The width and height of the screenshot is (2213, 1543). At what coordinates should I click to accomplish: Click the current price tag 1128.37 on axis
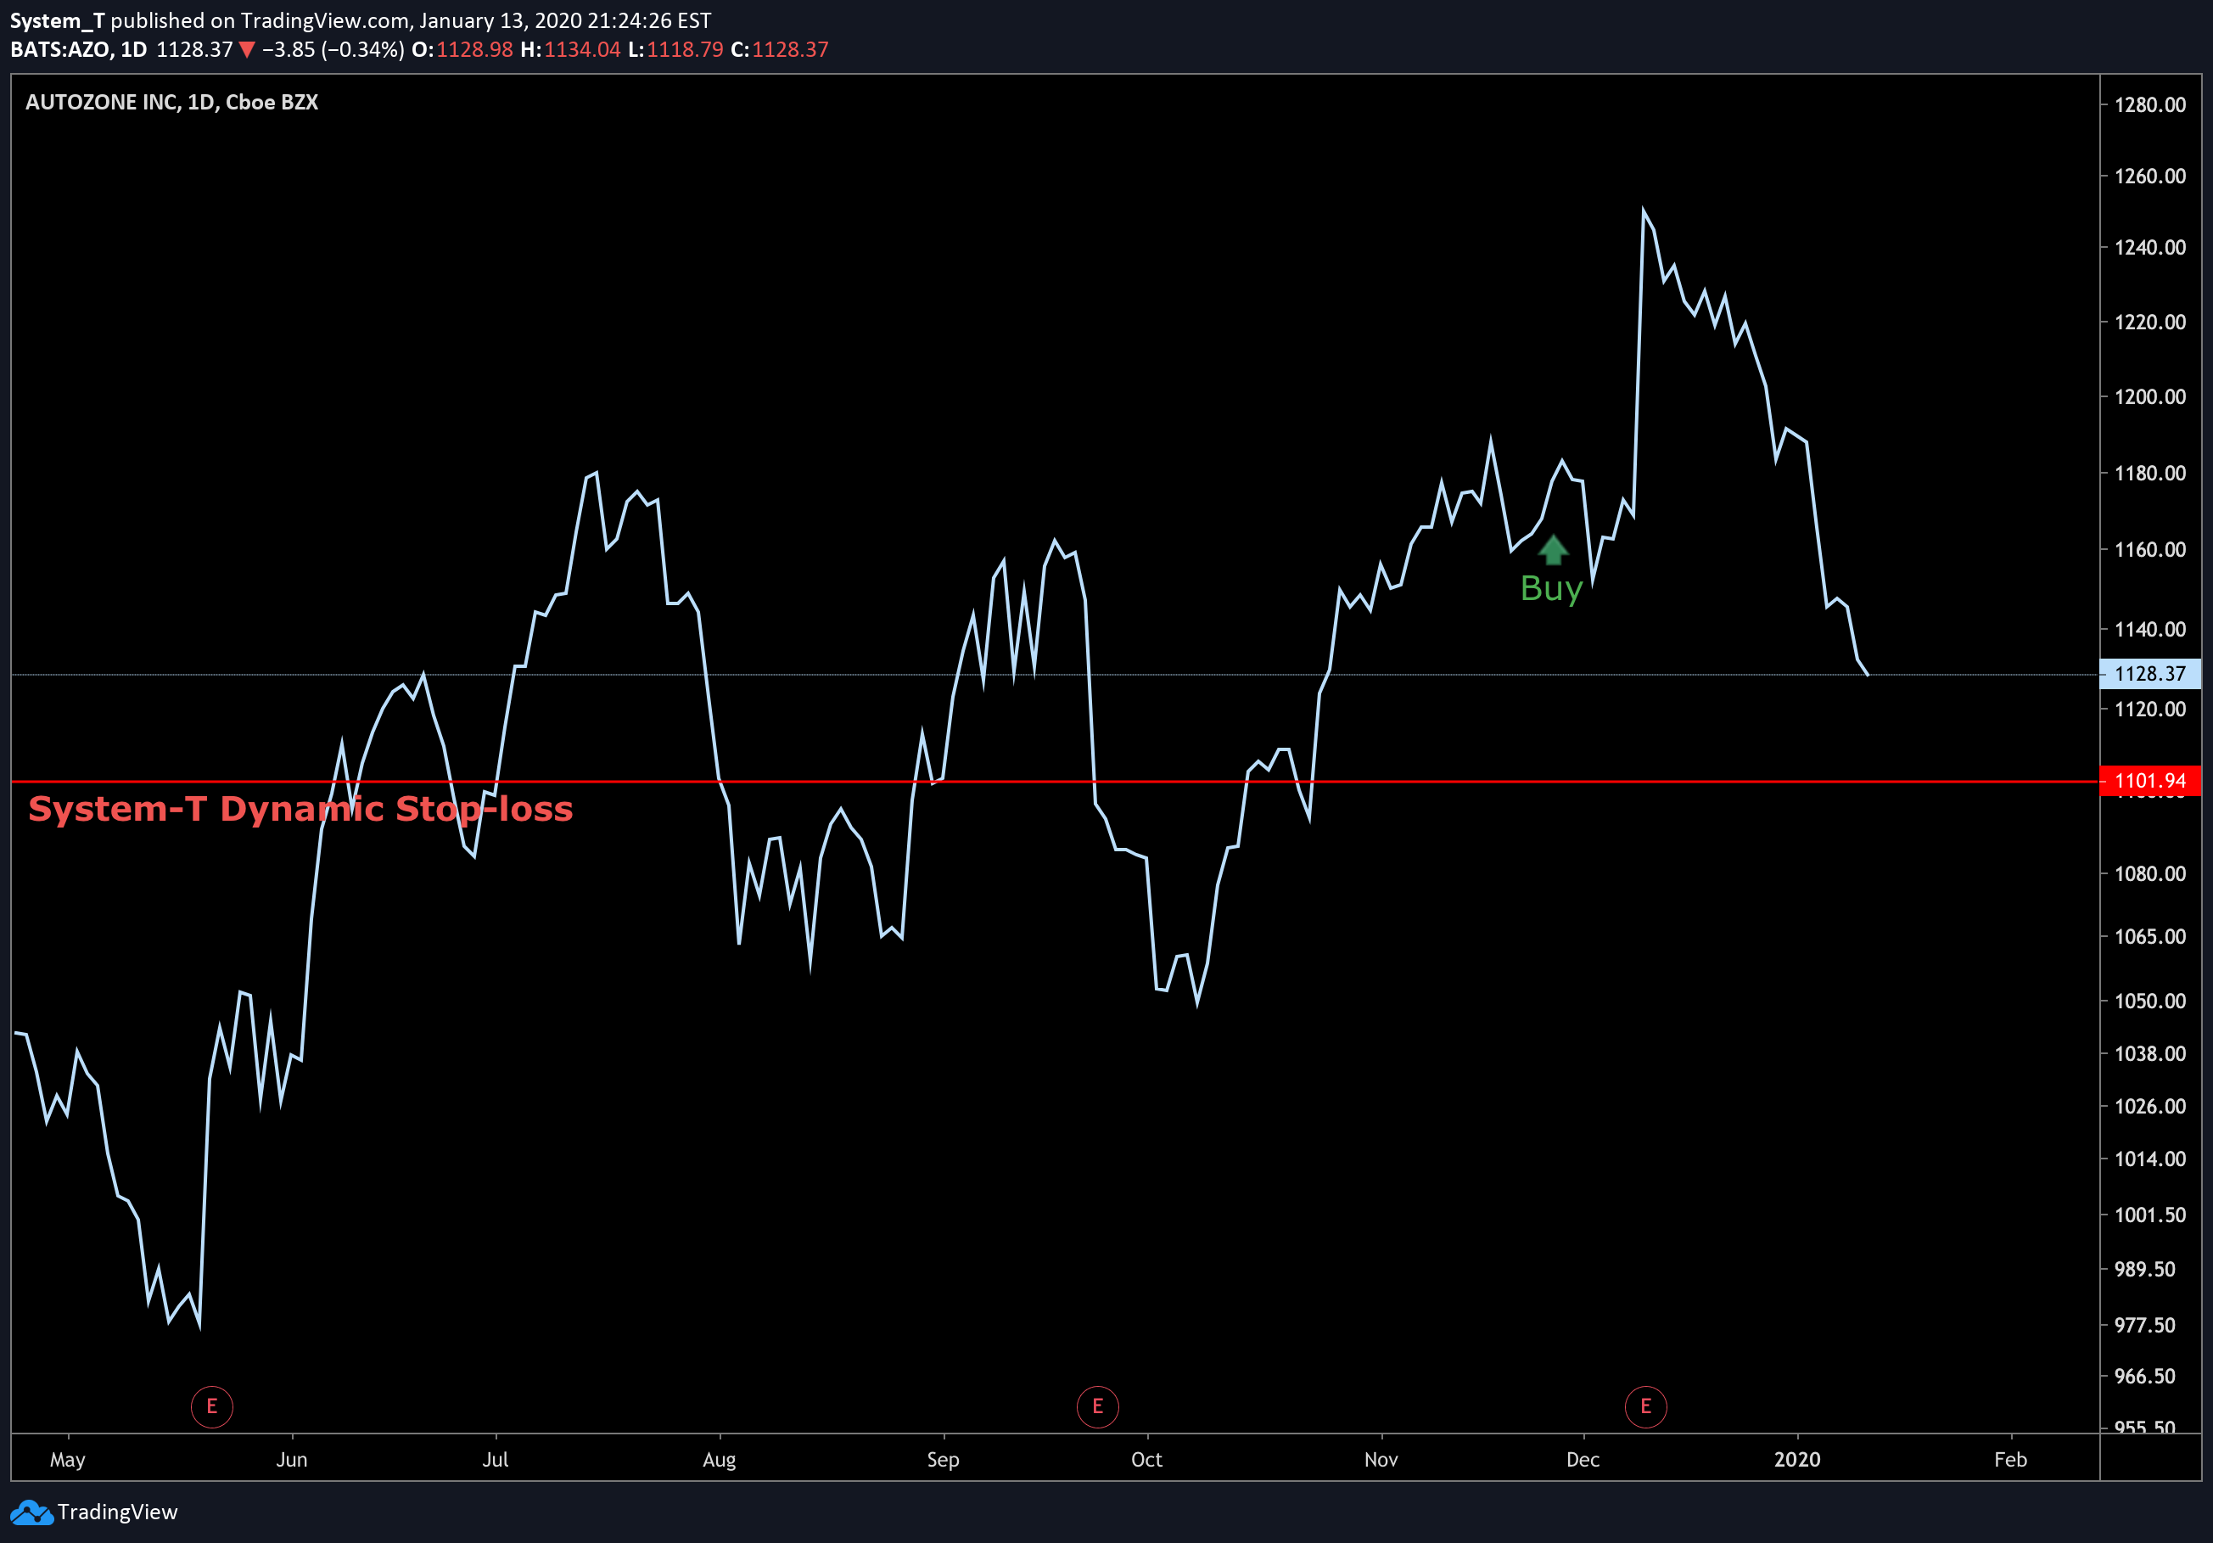[x=2149, y=674]
